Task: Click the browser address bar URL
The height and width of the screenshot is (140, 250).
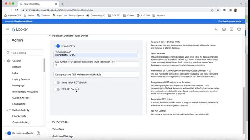Action: tap(59, 10)
